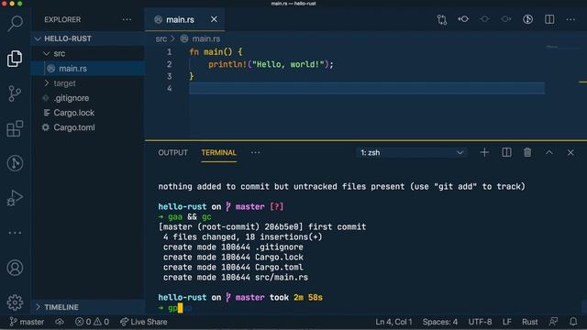The image size is (587, 330).
Task: Open the Git history clock icon in activity bar
Action: pos(15,163)
